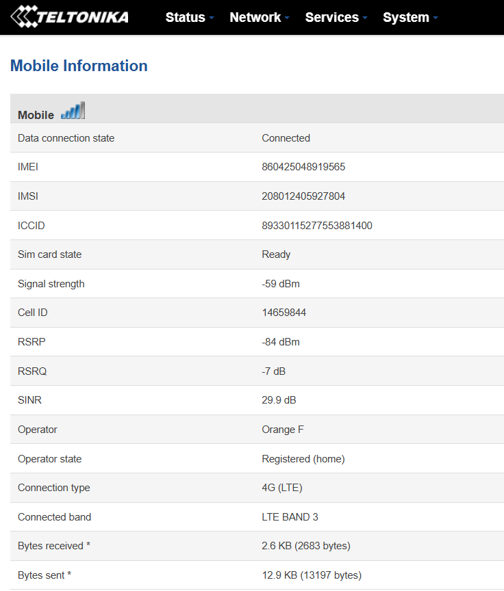The image size is (504, 591).
Task: Expand the caret arrow beside System
Action: 436,18
